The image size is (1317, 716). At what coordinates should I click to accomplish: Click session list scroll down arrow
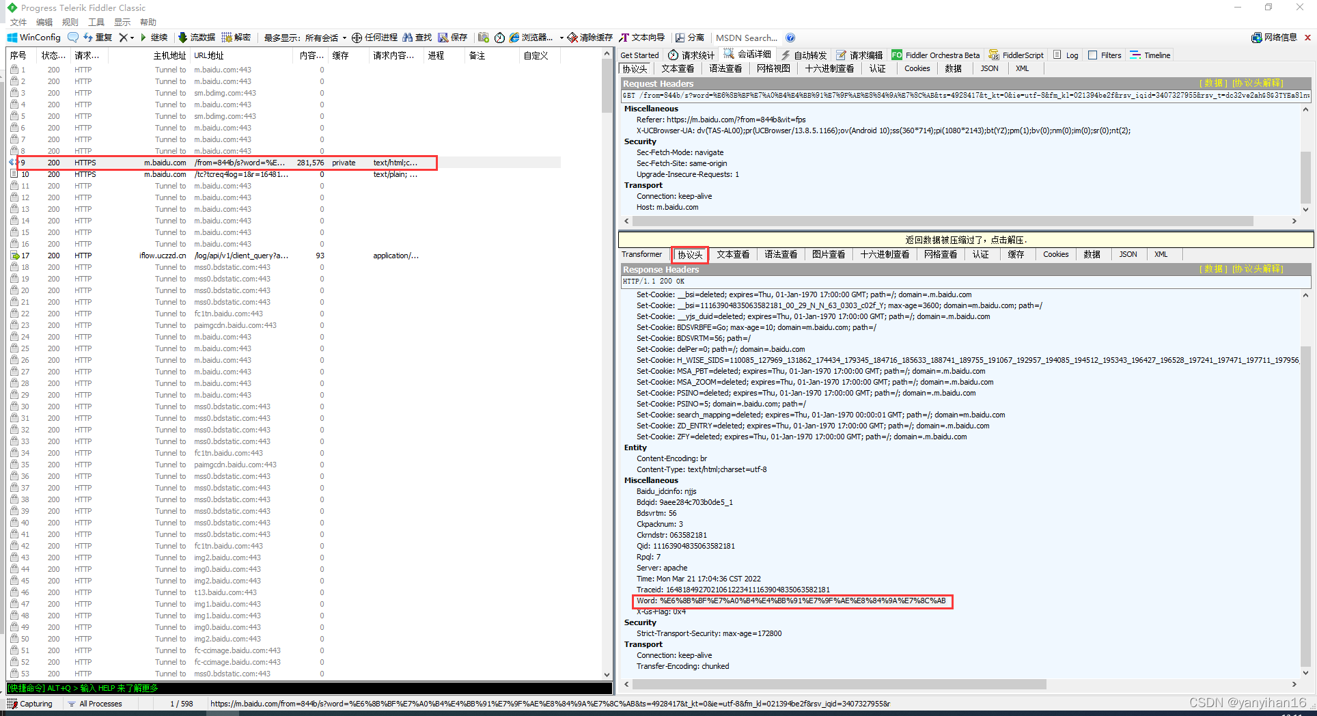[607, 675]
